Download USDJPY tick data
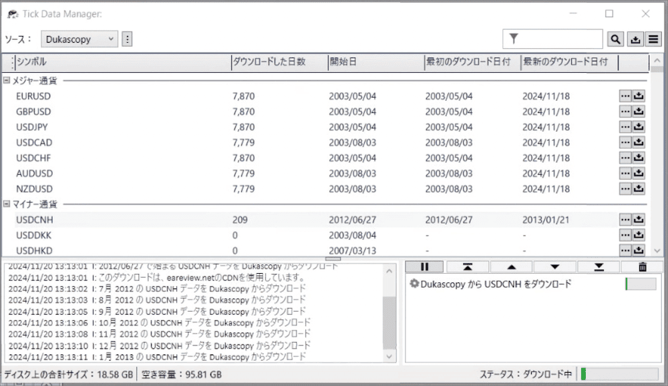 [x=638, y=127]
